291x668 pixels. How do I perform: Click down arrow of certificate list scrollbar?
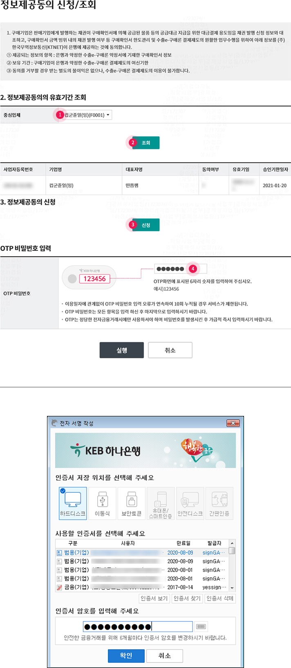[x=232, y=588]
